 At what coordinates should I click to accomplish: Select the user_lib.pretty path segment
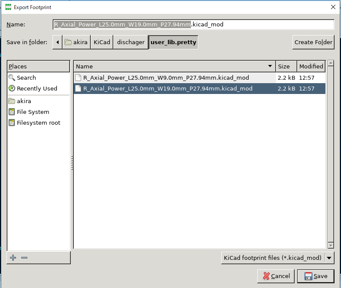pyautogui.click(x=173, y=42)
